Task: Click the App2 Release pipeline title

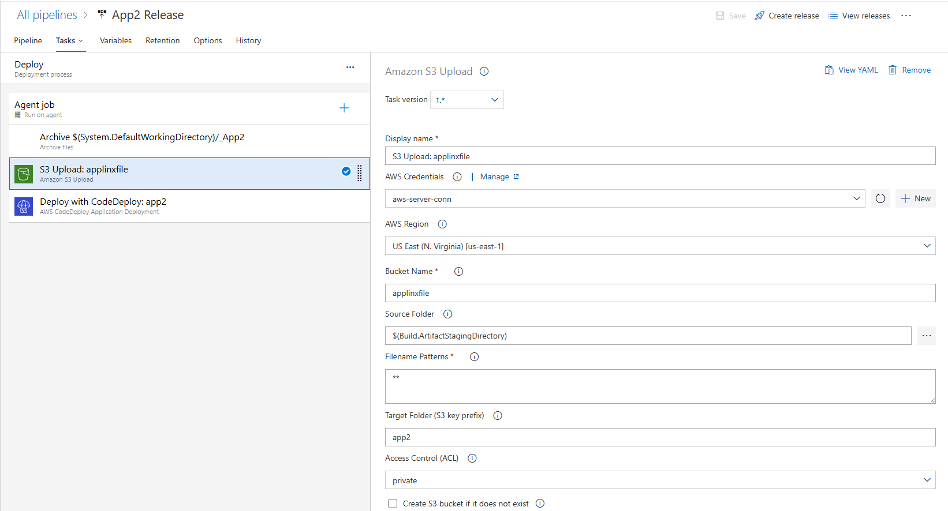Action: pos(148,15)
